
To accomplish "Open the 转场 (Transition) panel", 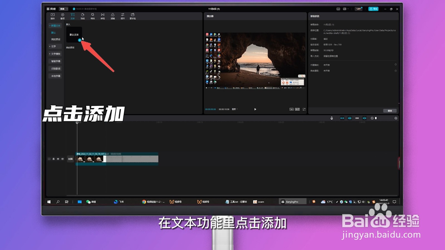I will coord(102,16).
